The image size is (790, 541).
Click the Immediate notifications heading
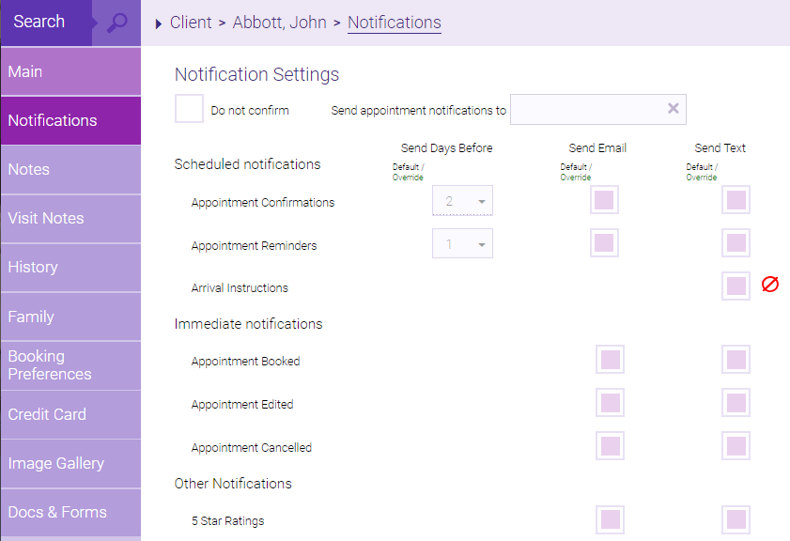pos(248,324)
